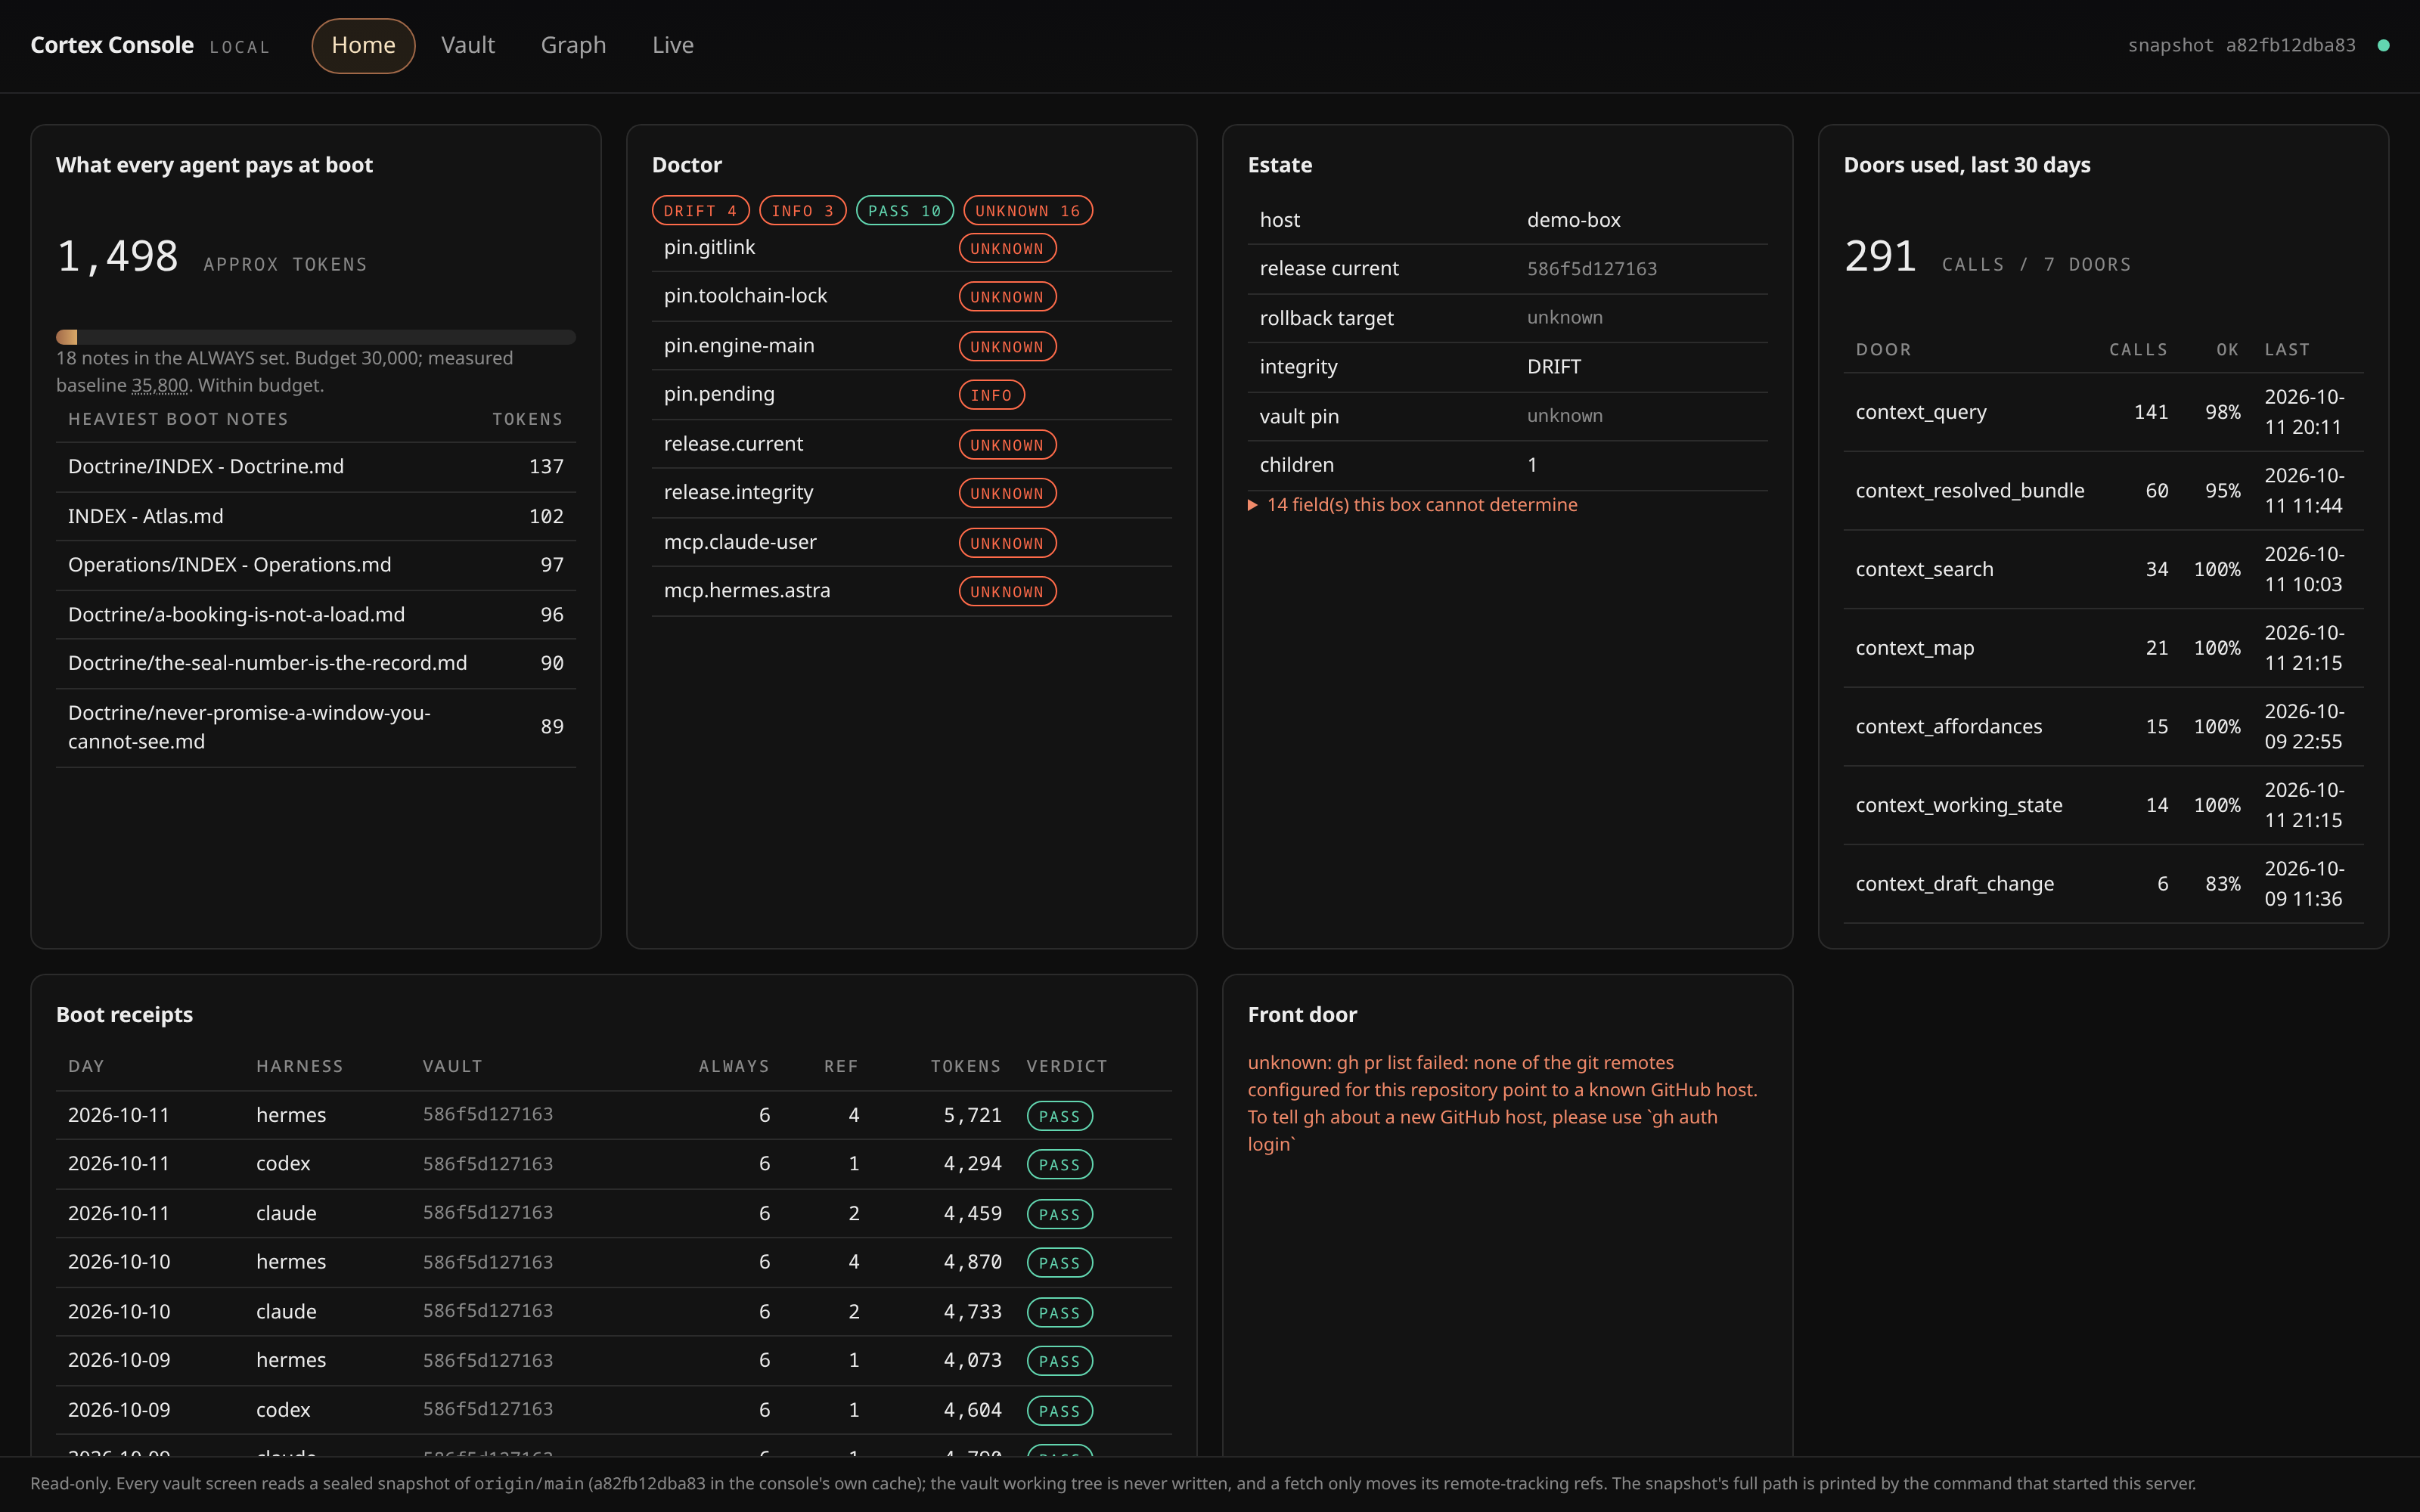Click the vault pin unknown value
Image resolution: width=2420 pixels, height=1512 pixels.
[1564, 416]
